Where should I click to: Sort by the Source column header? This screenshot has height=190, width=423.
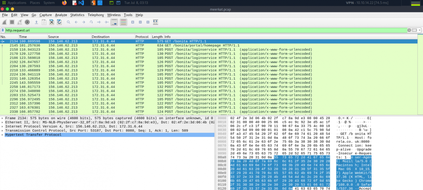69,37
